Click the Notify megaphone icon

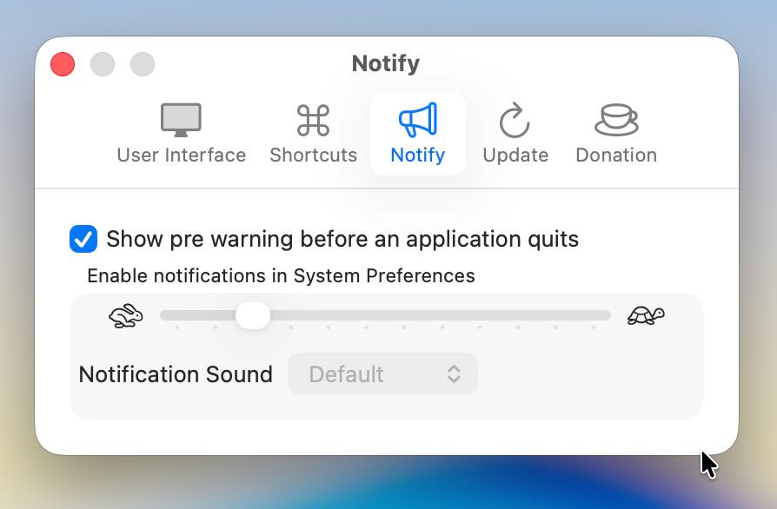point(417,120)
